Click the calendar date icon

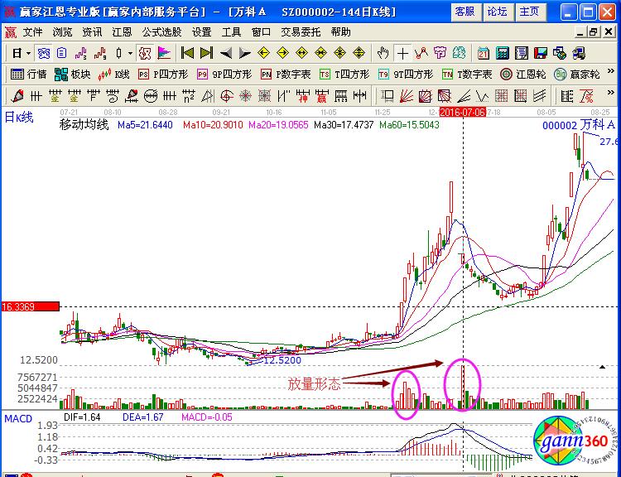(x=483, y=53)
